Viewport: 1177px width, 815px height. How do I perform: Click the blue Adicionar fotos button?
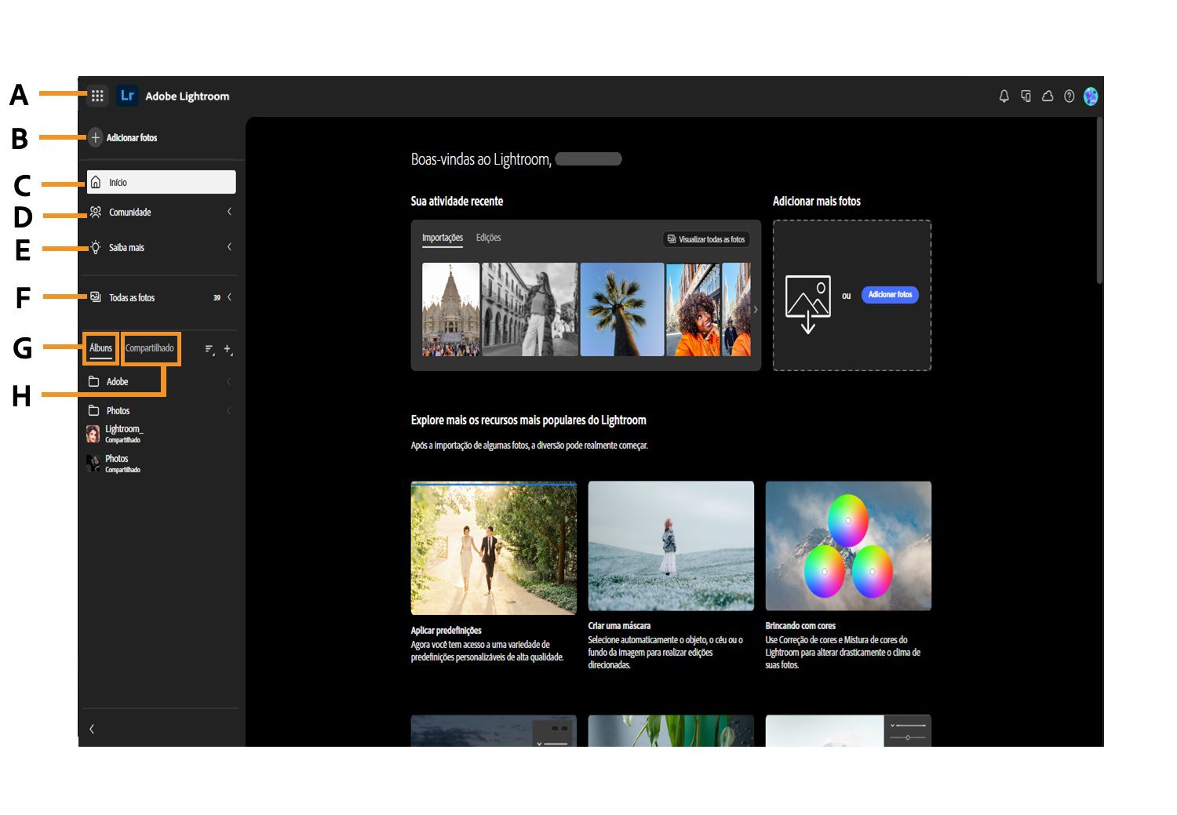[x=890, y=294]
